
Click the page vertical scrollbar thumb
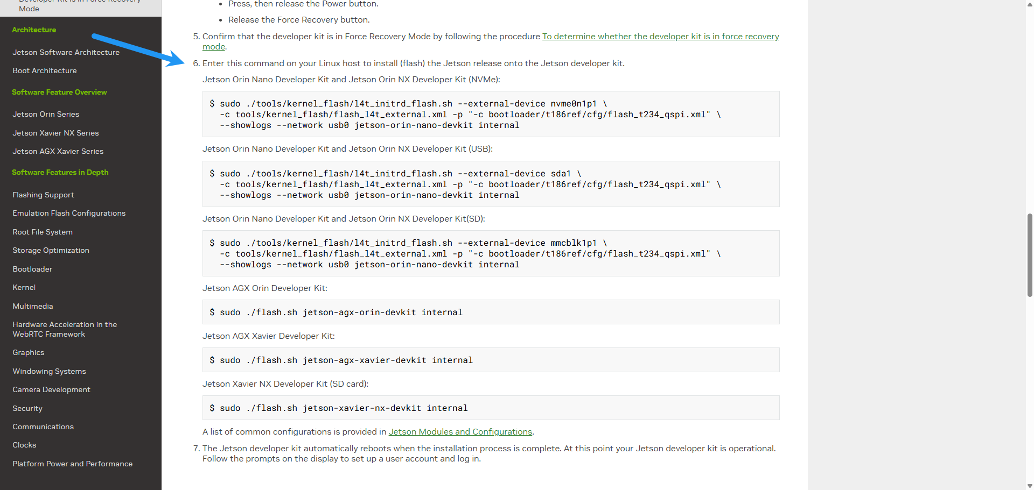click(1030, 255)
